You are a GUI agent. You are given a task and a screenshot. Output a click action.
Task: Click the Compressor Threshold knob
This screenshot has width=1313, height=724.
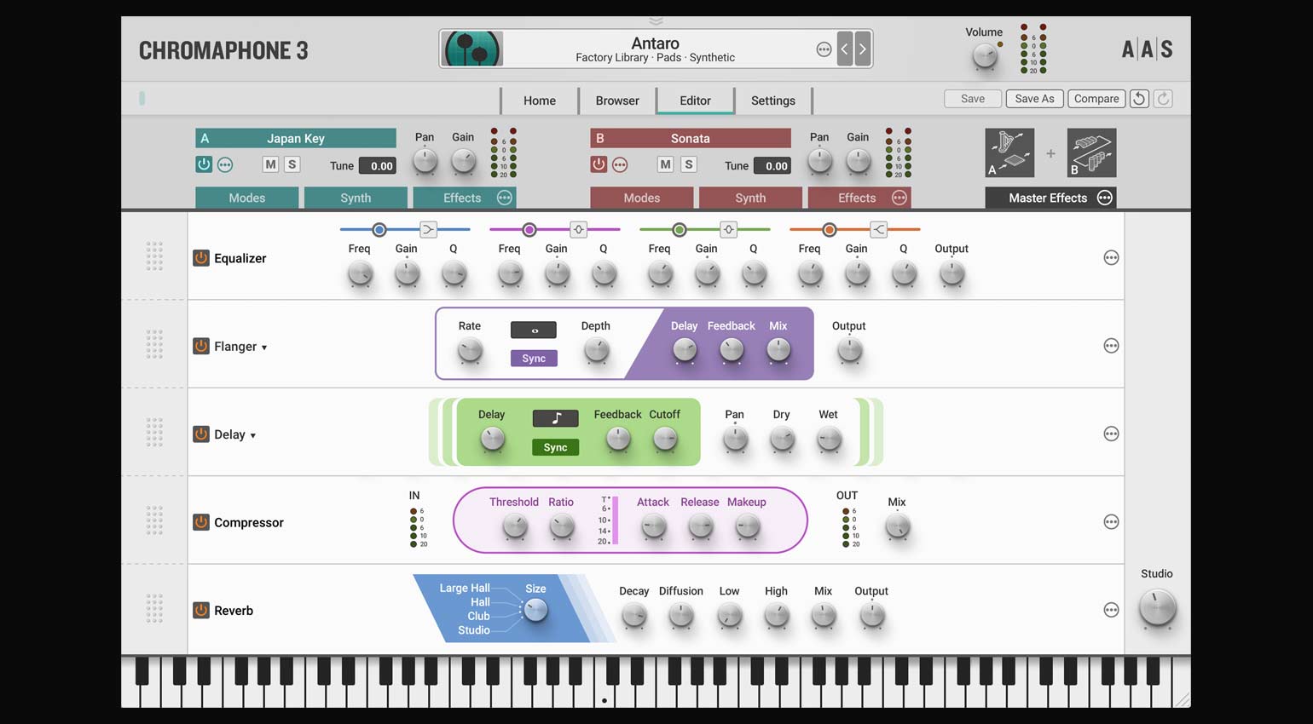[515, 527]
